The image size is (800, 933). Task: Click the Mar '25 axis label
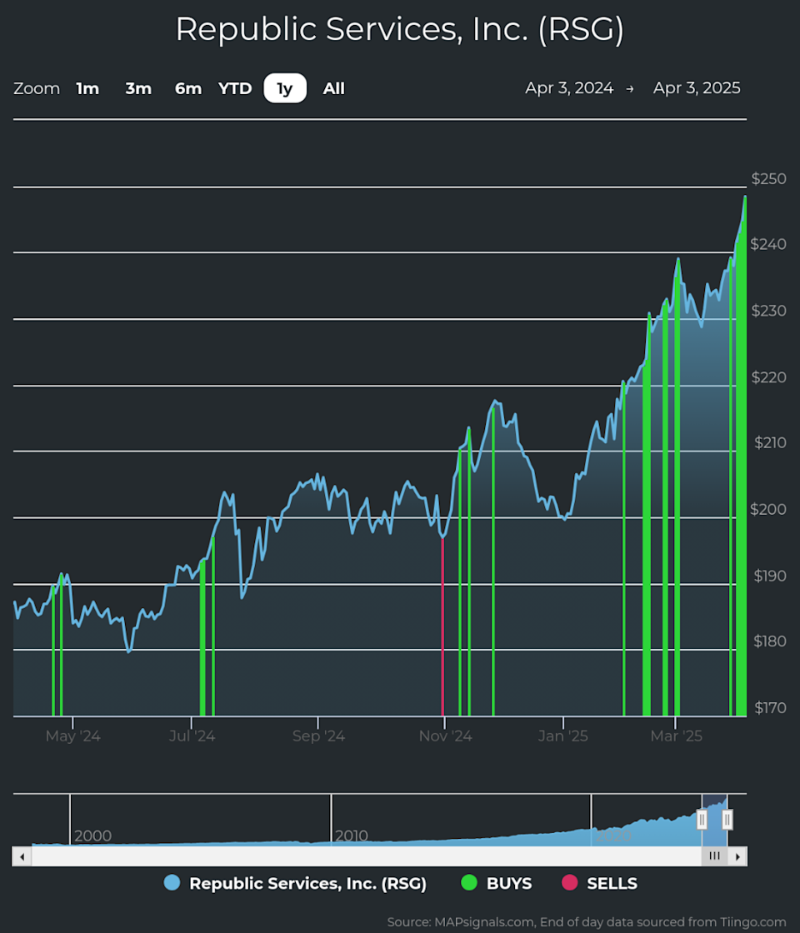676,736
